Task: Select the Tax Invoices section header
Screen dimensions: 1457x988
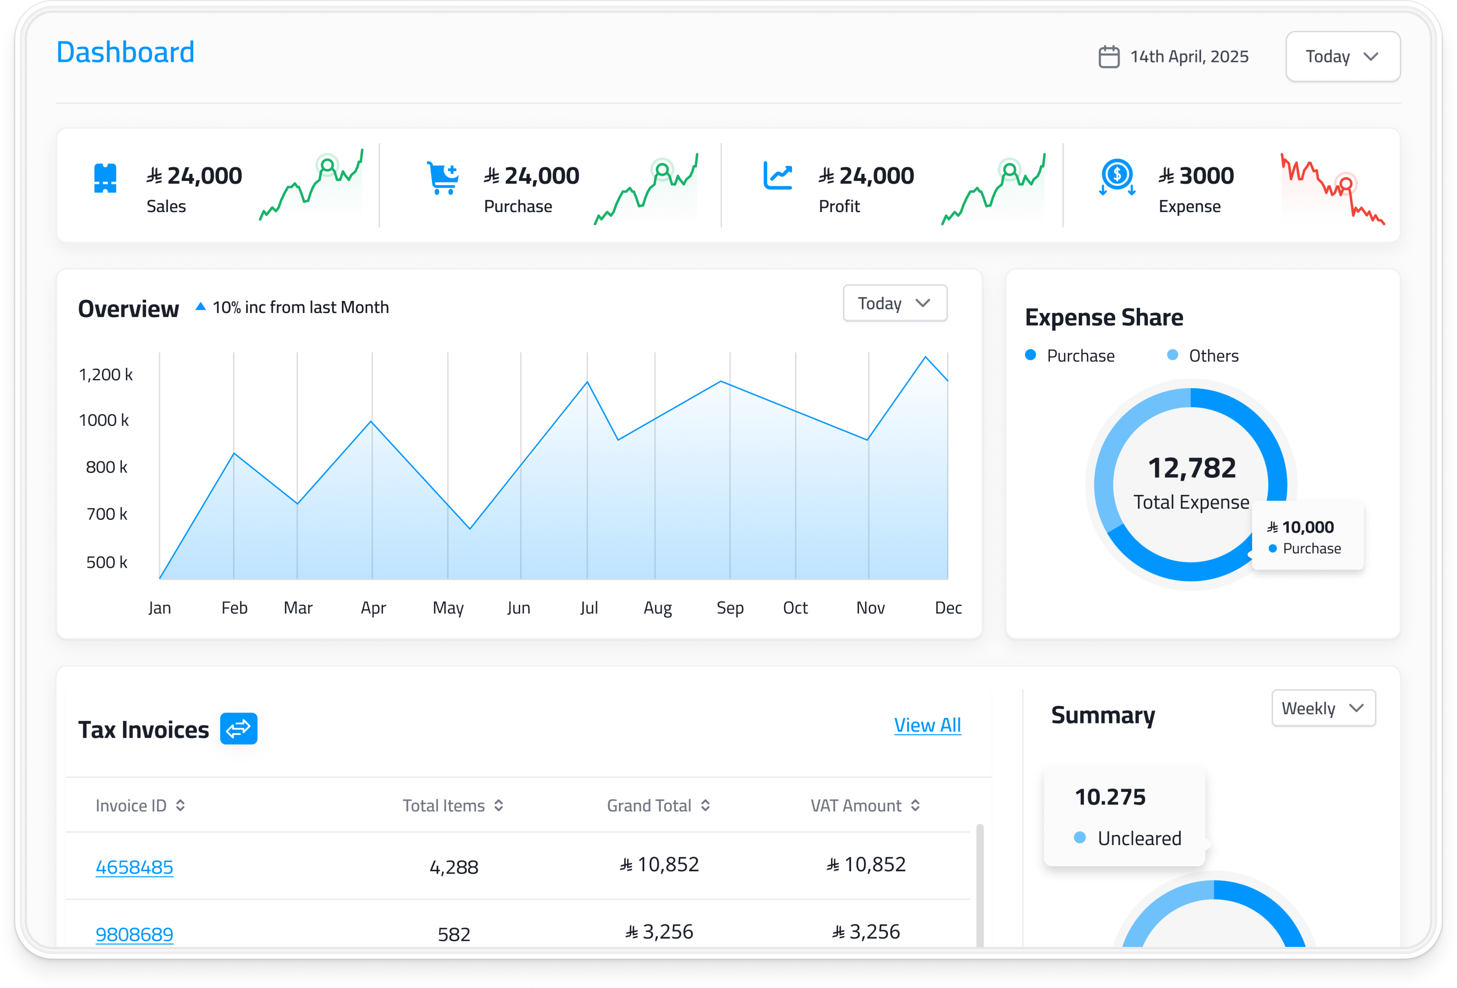Action: point(144,728)
